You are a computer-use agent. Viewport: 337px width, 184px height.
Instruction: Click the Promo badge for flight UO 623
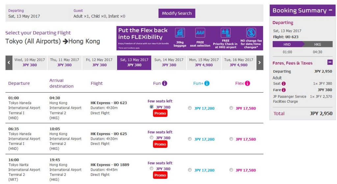pos(160,113)
